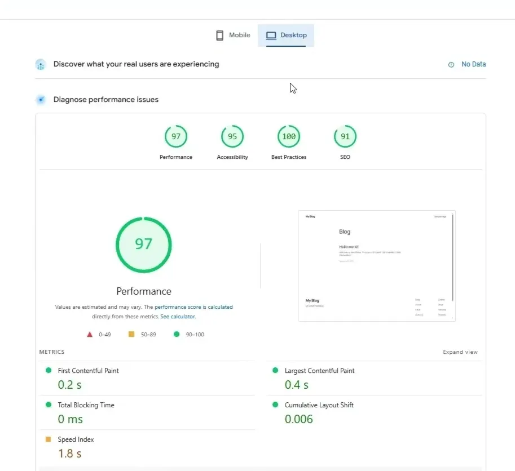The height and width of the screenshot is (471, 515).
Task: Click the Best Practices category label
Action: (289, 157)
